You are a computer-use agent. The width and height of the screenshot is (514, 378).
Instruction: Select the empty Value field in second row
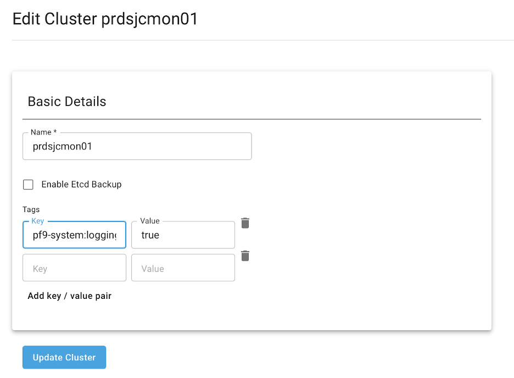coord(183,268)
